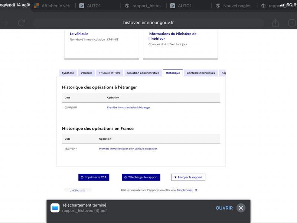Click the date 18/07/2017 cell
This screenshot has height=223, width=297.
point(71,149)
